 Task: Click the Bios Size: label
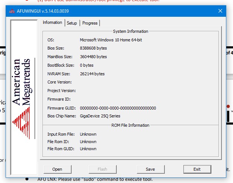click(x=56, y=48)
